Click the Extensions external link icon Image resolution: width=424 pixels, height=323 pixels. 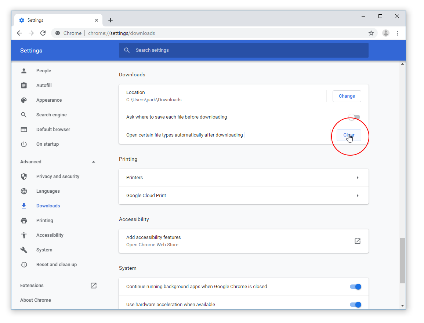[94, 285]
